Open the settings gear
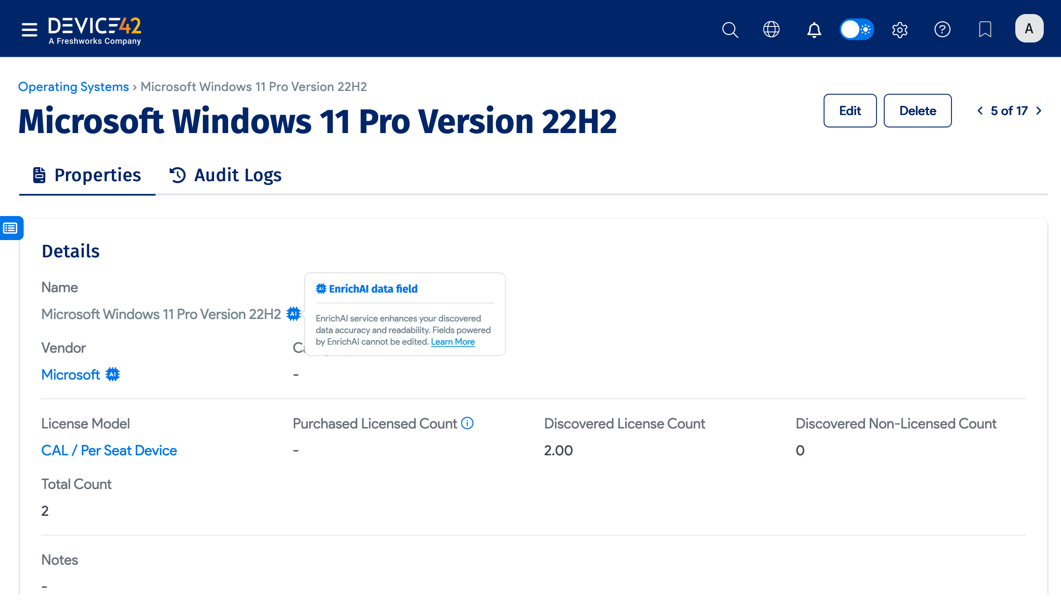The height and width of the screenshot is (602, 1061). [900, 29]
